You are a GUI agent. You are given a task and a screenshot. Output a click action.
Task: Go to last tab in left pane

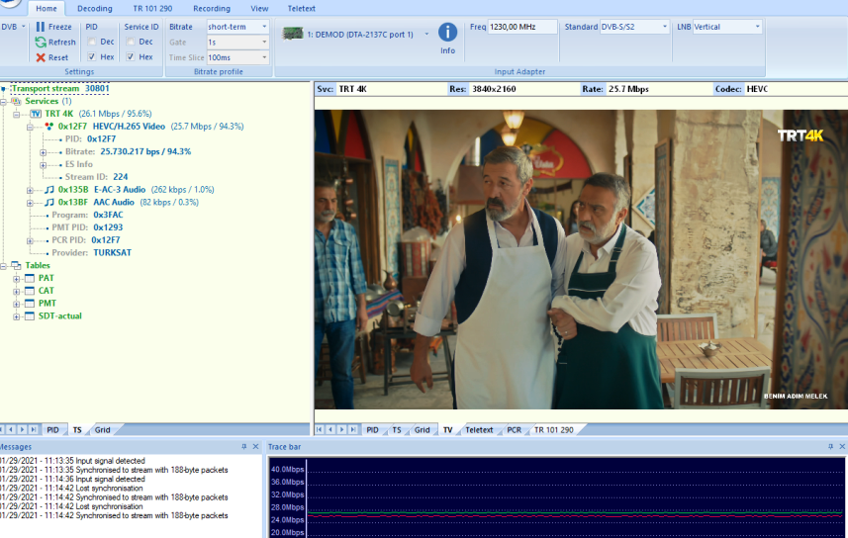click(34, 430)
